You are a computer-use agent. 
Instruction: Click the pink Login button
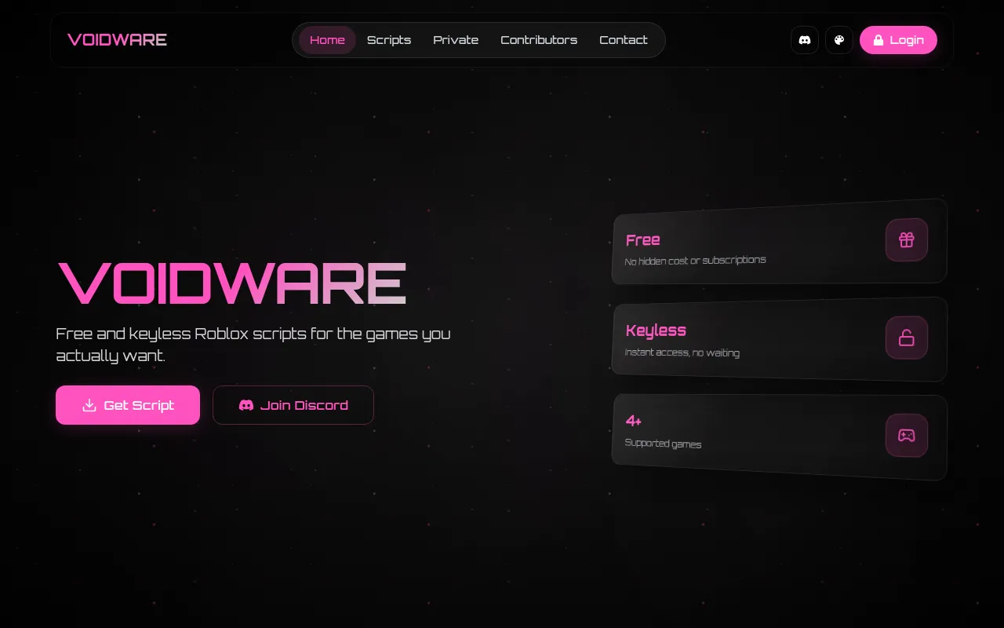click(898, 40)
